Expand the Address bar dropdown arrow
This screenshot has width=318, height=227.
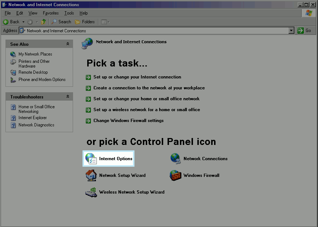click(x=291, y=31)
